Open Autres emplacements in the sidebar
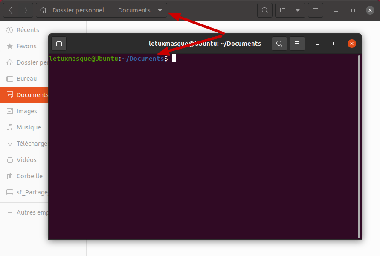The width and height of the screenshot is (380, 256). pyautogui.click(x=24, y=212)
